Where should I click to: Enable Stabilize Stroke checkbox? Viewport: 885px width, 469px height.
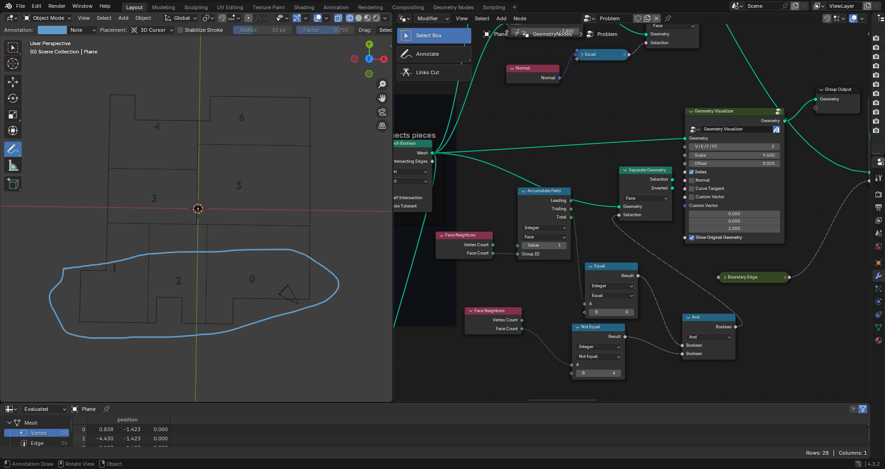click(180, 30)
